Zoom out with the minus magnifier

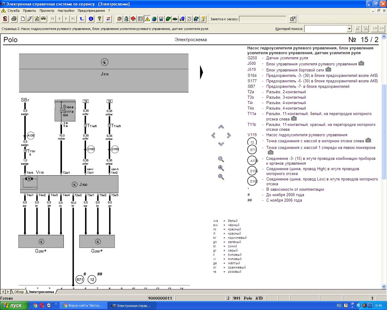point(221,177)
